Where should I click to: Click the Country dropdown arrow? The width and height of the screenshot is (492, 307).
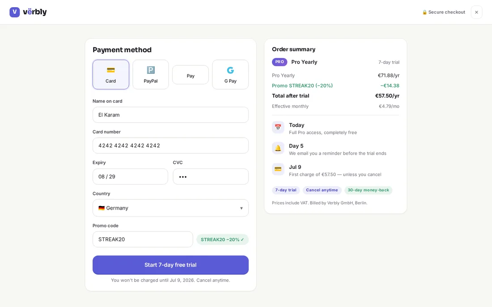point(241,208)
